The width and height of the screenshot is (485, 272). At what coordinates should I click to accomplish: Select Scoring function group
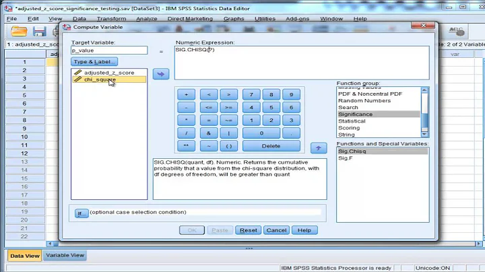click(x=379, y=128)
